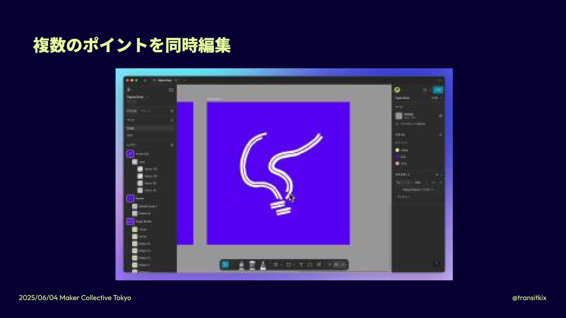Click the gray fill color thumbnail in right panel
Screen dimensions: 566x318
(x=399, y=116)
